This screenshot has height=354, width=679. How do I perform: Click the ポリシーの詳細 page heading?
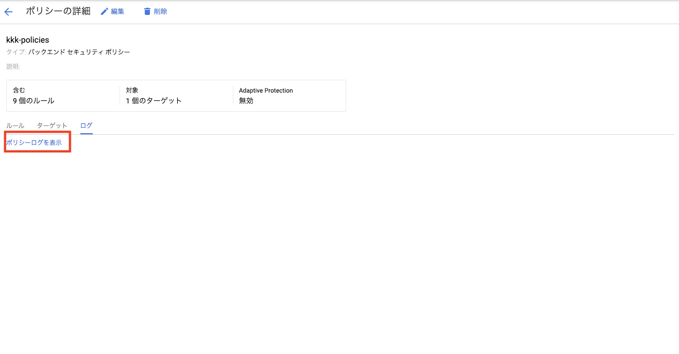[x=58, y=11]
